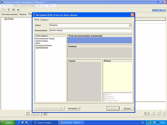Click the black X delete icon in the toolbar

[x=13, y=10]
